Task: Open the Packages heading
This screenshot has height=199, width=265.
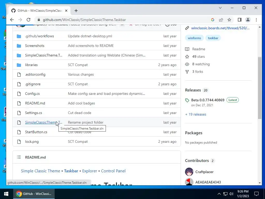Action: (194, 133)
